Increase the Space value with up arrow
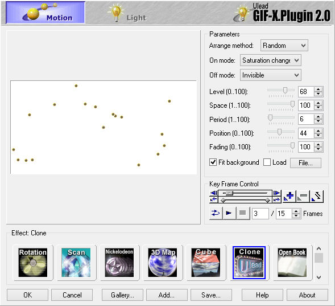Screen dimensions: 335x306 (x=319, y=103)
